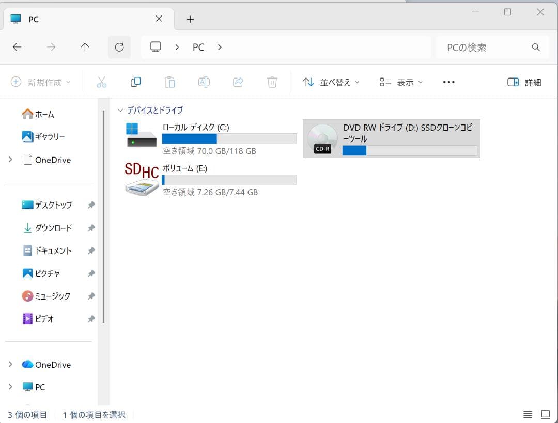Collapse the デバイスとドライブ section

tap(120, 110)
